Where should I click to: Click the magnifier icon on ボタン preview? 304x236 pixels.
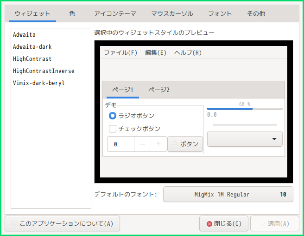175,144
